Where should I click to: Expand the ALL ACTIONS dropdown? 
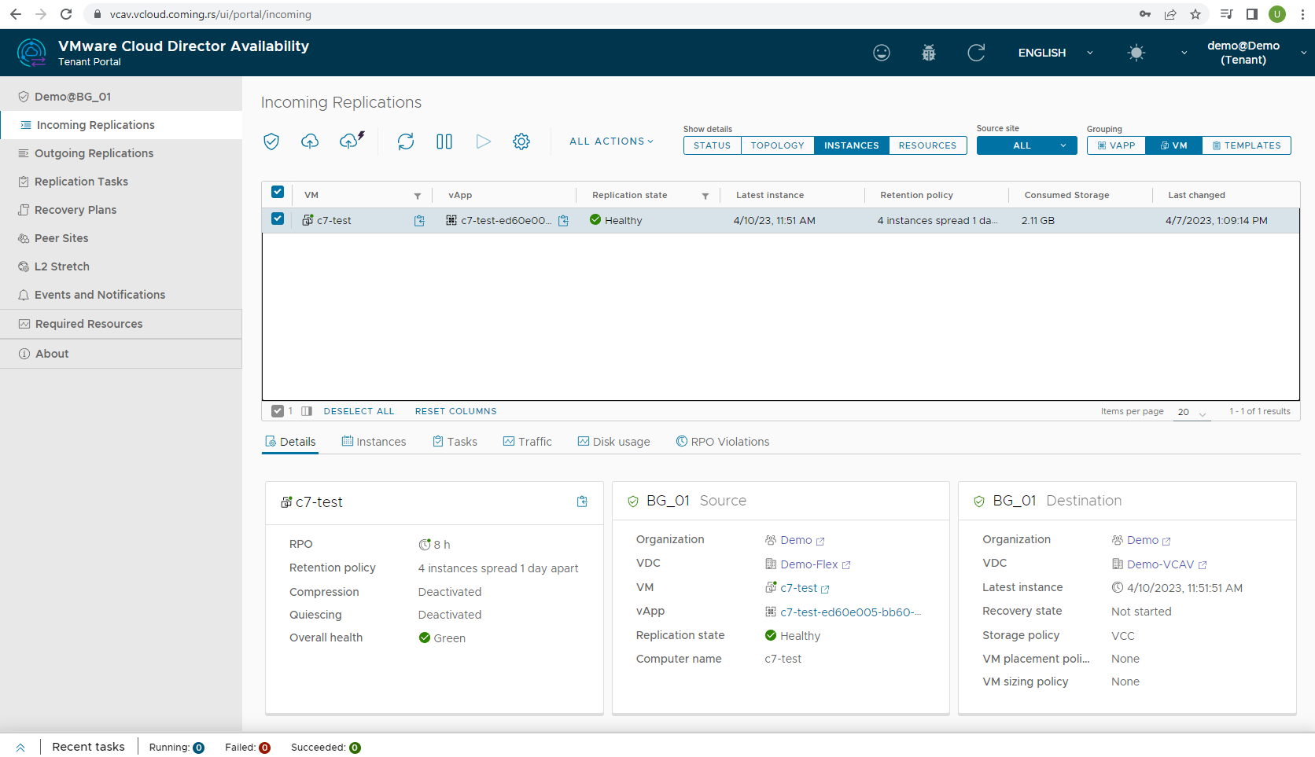click(611, 141)
